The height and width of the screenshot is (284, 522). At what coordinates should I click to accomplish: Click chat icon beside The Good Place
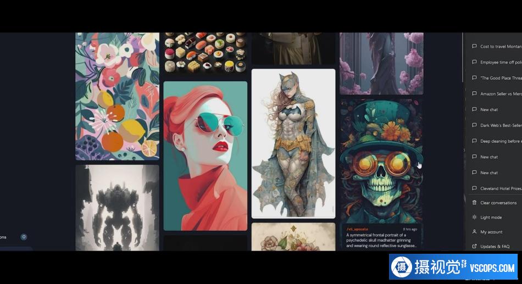[474, 77]
